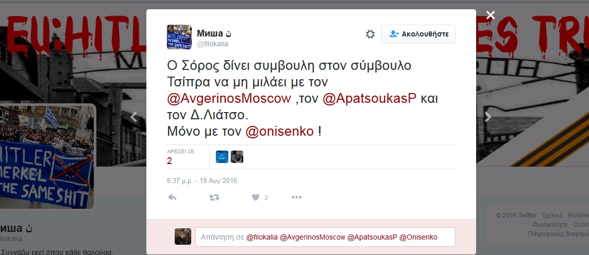View second liker's avatar

pos(237,157)
